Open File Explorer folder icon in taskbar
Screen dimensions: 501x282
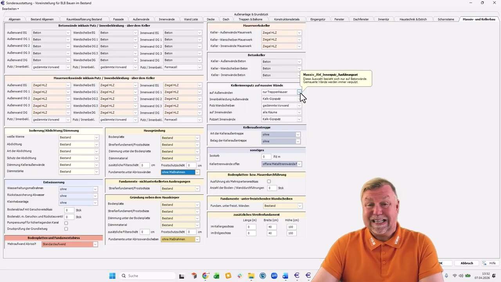[x=251, y=276]
